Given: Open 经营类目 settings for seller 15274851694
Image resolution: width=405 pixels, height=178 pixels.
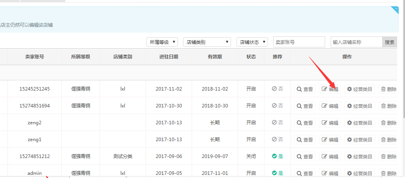Looking at the screenshot, I should 359,106.
